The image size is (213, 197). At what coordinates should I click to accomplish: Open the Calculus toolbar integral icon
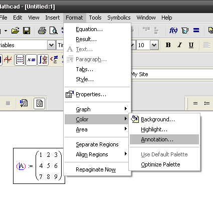[43, 60]
